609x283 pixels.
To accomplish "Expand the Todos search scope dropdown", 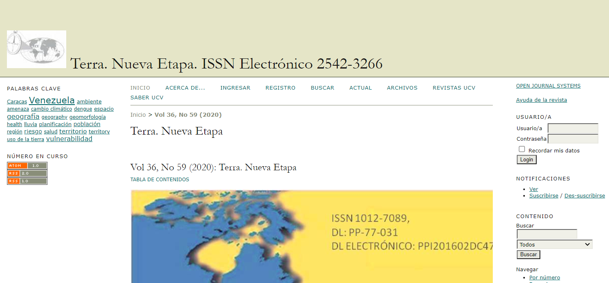I will [x=555, y=244].
